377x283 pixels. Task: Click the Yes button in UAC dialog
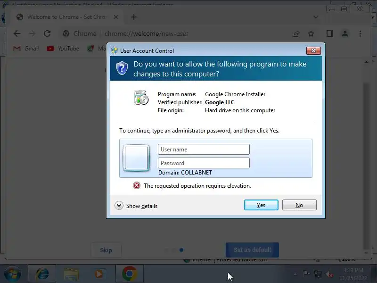point(261,205)
